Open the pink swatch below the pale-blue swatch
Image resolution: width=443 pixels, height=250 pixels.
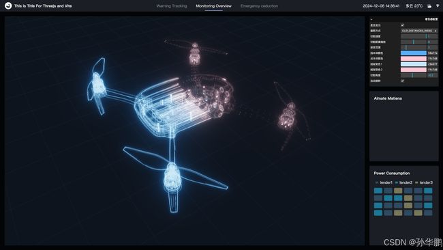pos(414,70)
